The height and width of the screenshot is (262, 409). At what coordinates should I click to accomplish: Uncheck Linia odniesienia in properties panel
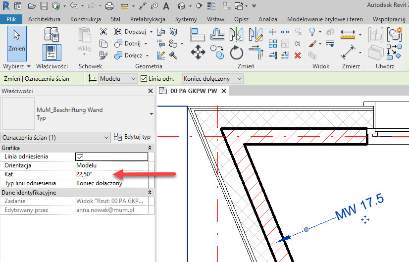[x=80, y=157]
